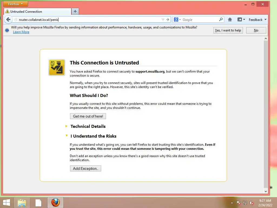Image resolution: width=277 pixels, height=208 pixels.
Task: Minimize the Firefox window
Action: tap(245, 4)
